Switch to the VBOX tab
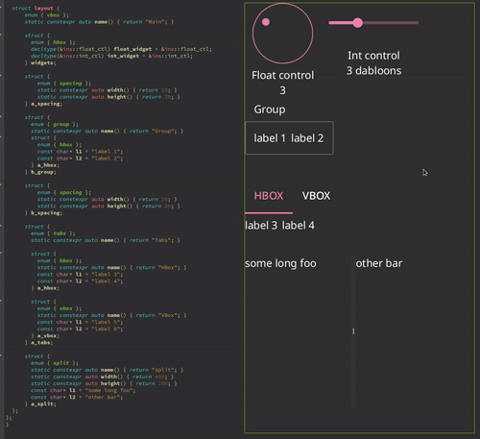480x439 pixels. coord(316,196)
